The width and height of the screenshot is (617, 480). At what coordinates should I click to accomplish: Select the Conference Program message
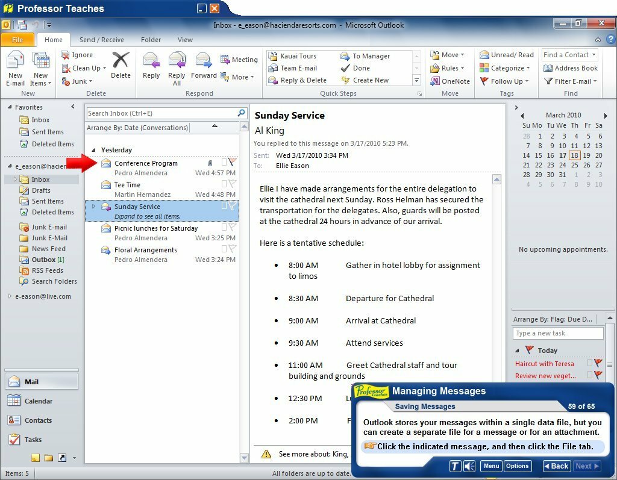(x=162, y=167)
